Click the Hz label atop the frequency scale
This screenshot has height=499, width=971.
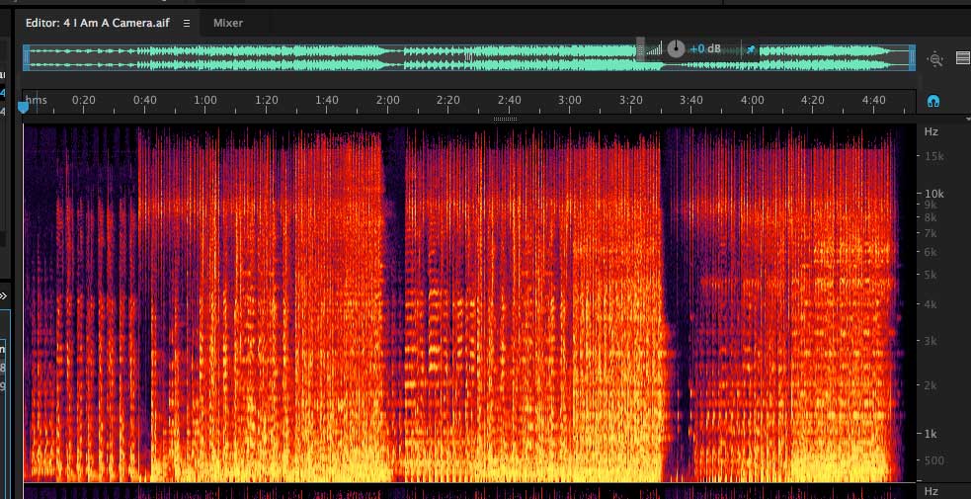(x=931, y=131)
